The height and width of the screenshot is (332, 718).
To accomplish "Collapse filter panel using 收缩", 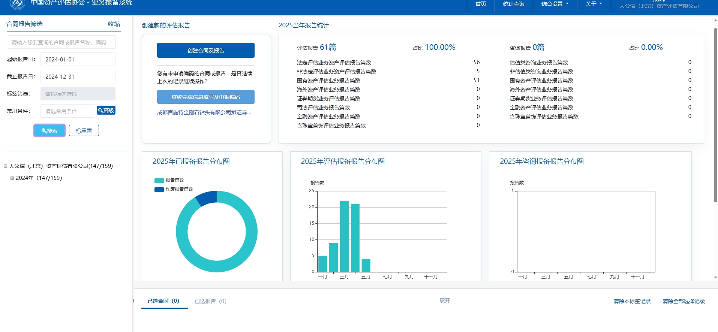I will [x=114, y=24].
